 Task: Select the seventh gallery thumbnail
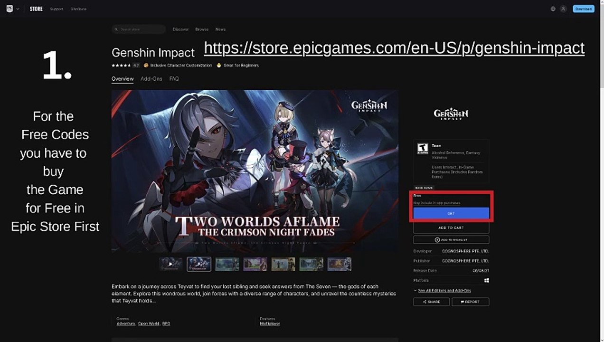[339, 264]
